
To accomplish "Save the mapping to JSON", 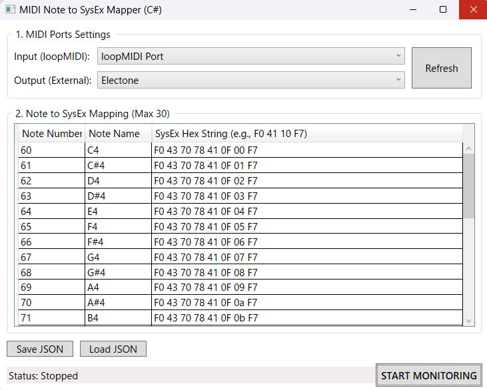I will tap(40, 349).
